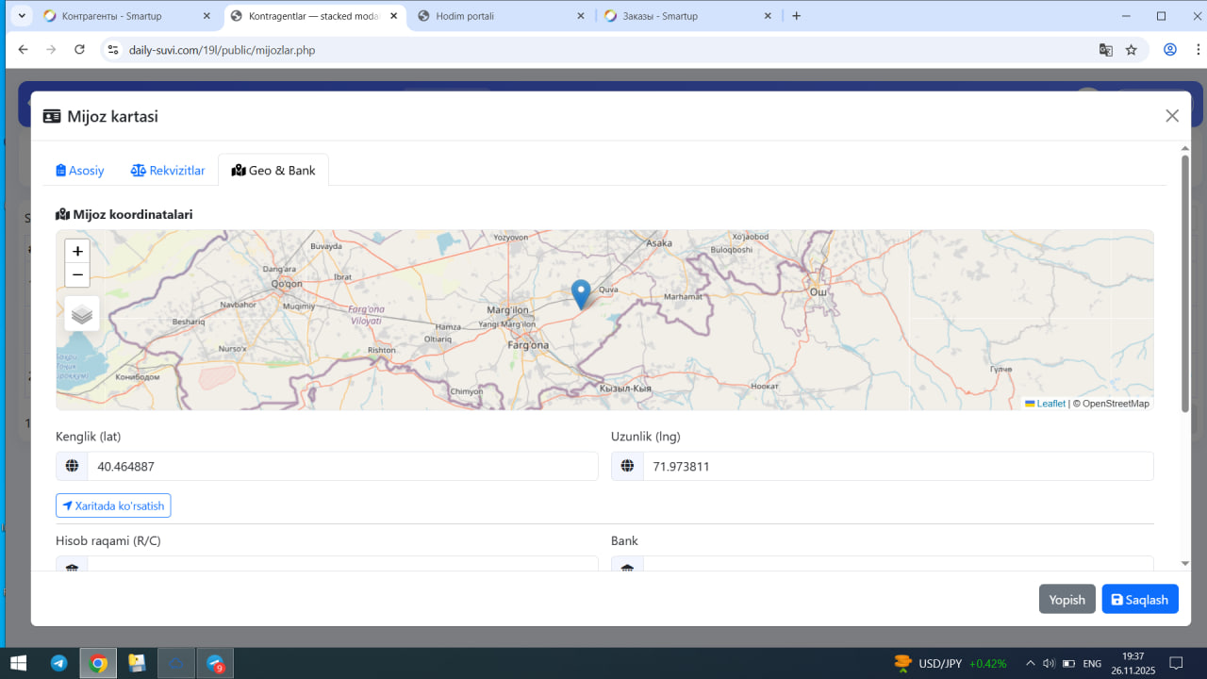Viewport: 1207px width, 679px height.
Task: Switch to the Asosiy tab
Action: pos(80,171)
